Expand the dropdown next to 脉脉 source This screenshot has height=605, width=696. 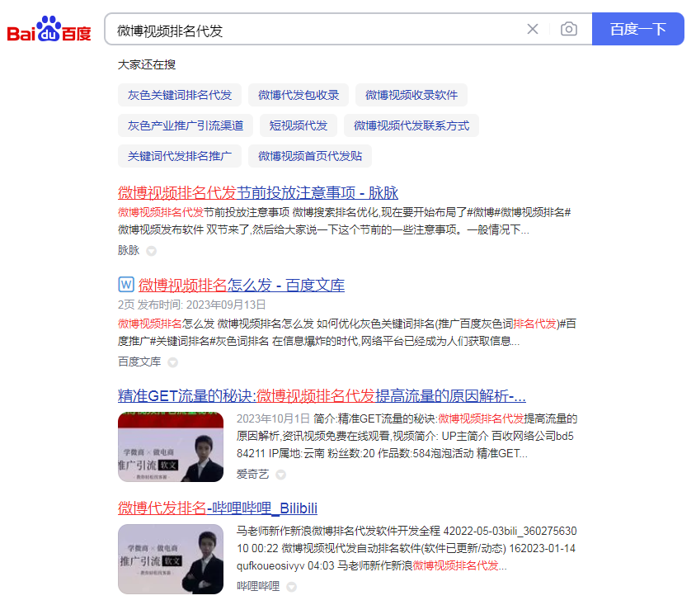(x=152, y=251)
